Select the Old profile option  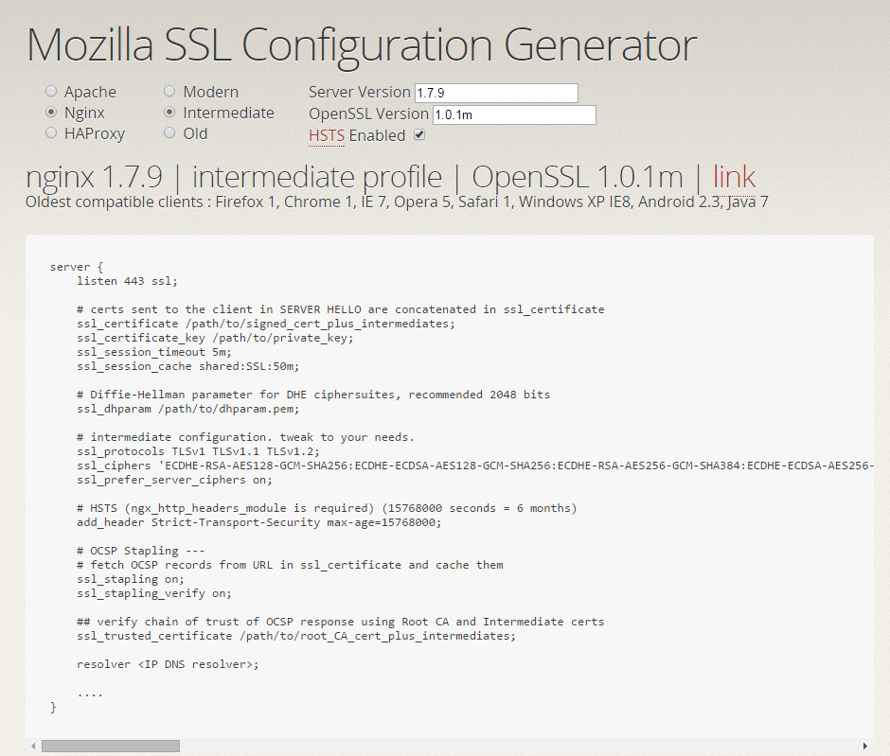tap(169, 132)
